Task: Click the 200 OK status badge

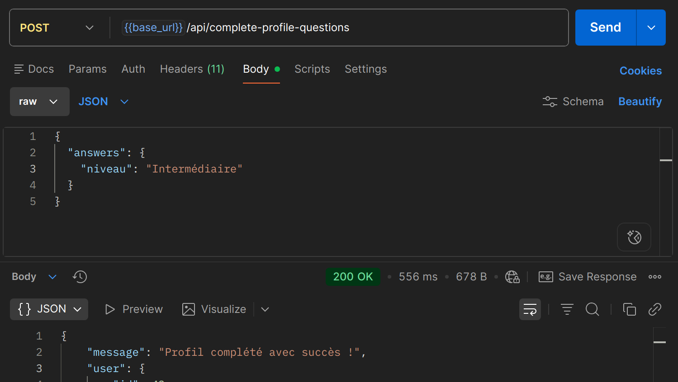Action: 353,277
